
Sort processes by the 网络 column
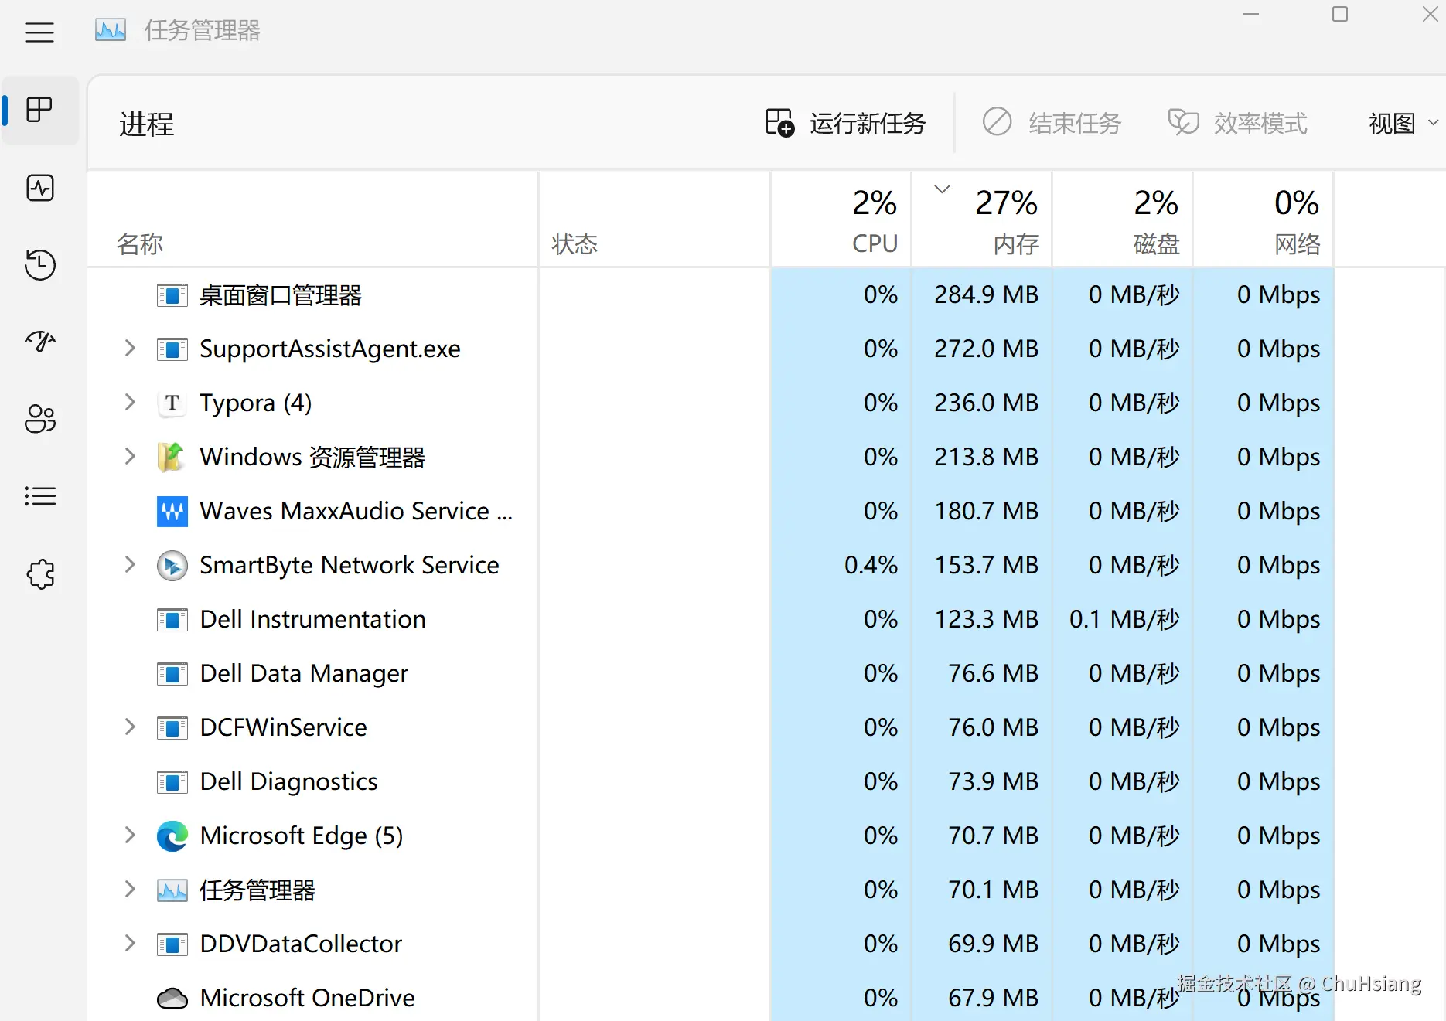[x=1264, y=220]
